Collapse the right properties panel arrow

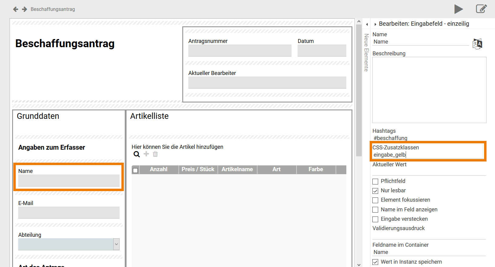point(367,24)
